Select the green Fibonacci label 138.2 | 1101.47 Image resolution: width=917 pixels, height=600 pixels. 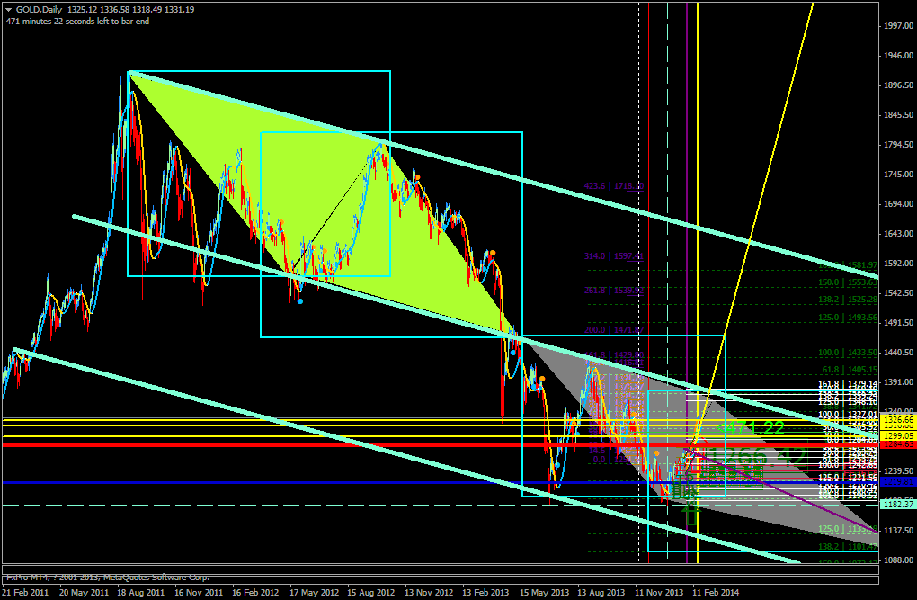pyautogui.click(x=848, y=546)
